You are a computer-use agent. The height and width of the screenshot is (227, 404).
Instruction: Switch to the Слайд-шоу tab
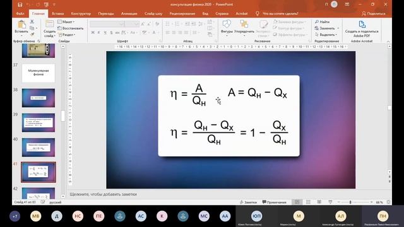153,14
